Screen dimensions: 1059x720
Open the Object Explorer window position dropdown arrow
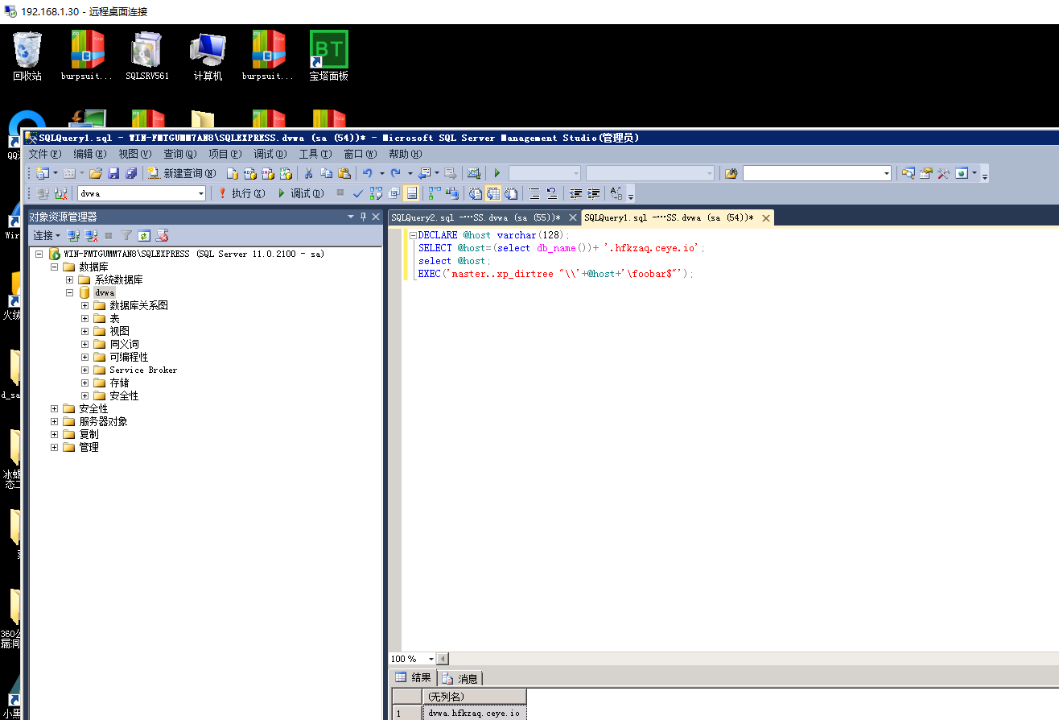point(351,217)
